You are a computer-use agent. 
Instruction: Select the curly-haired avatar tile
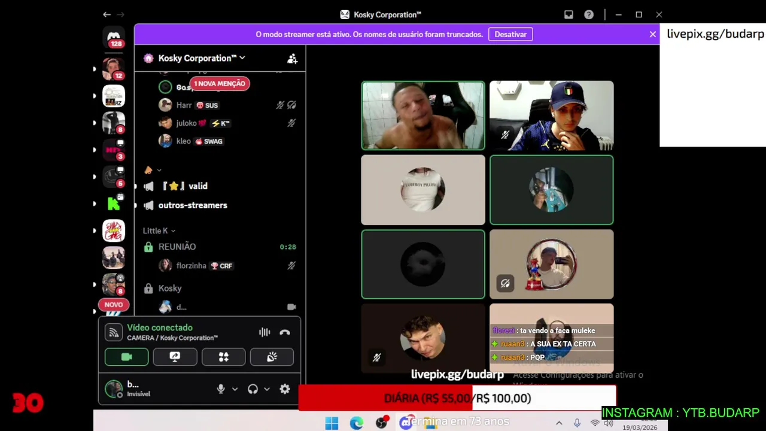pyautogui.click(x=423, y=338)
